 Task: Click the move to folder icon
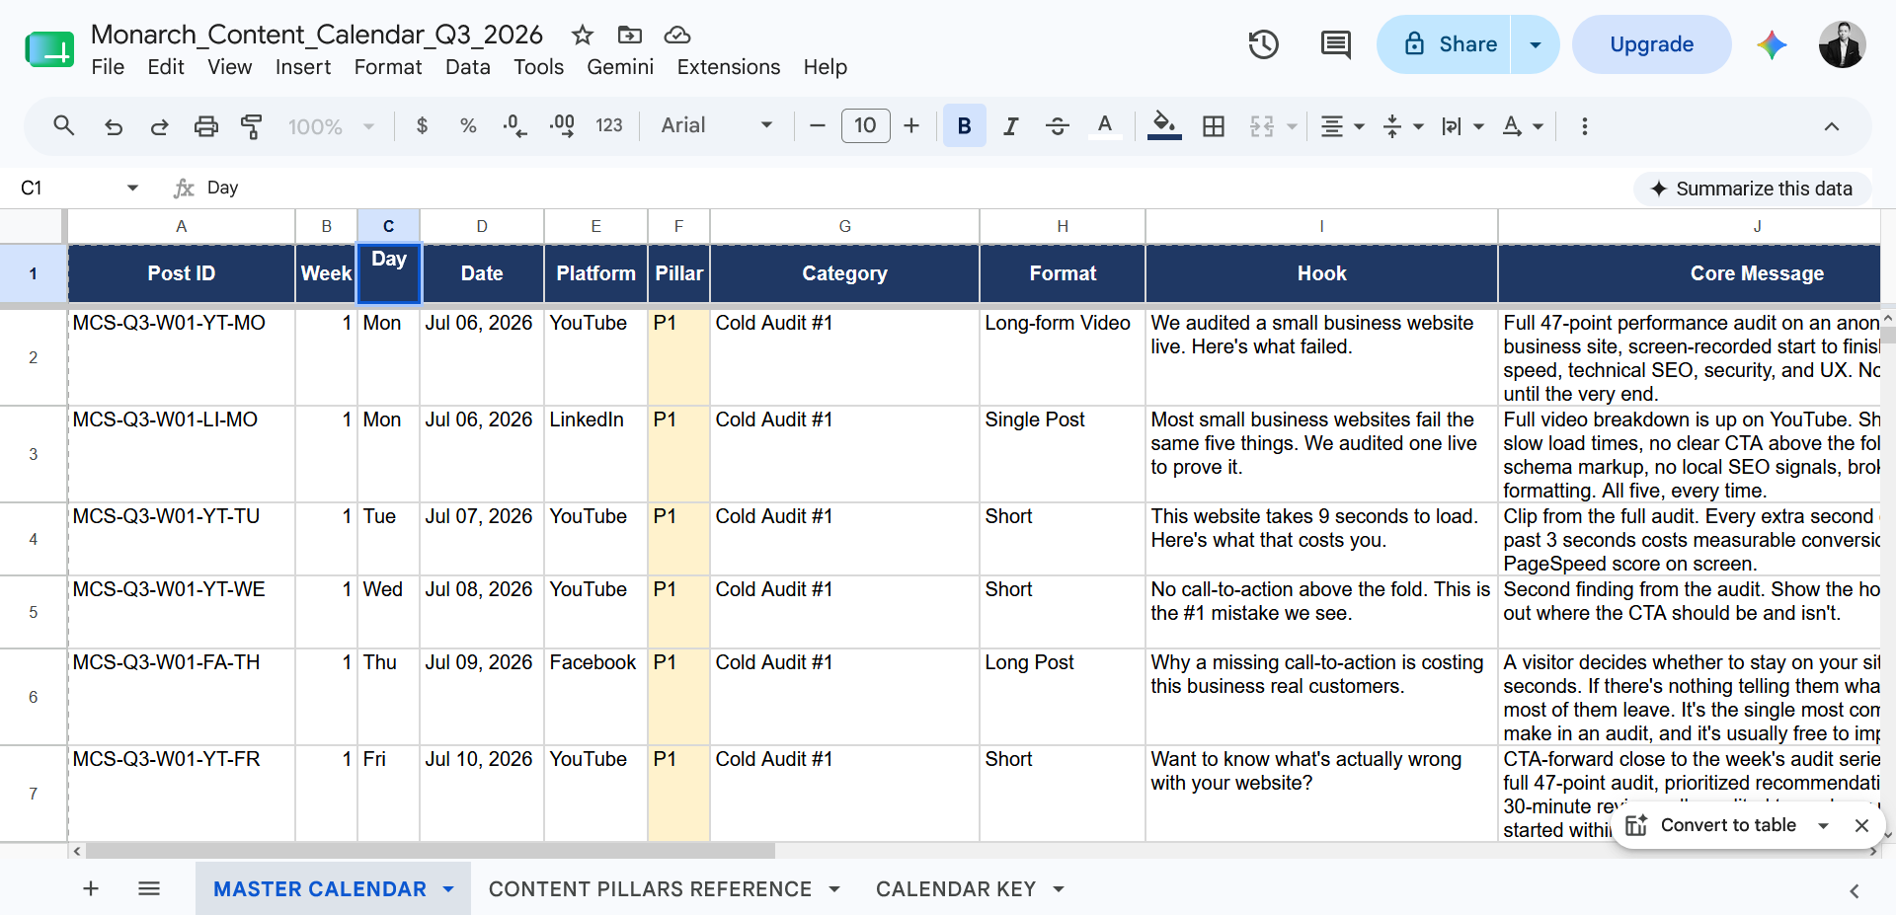tap(629, 36)
